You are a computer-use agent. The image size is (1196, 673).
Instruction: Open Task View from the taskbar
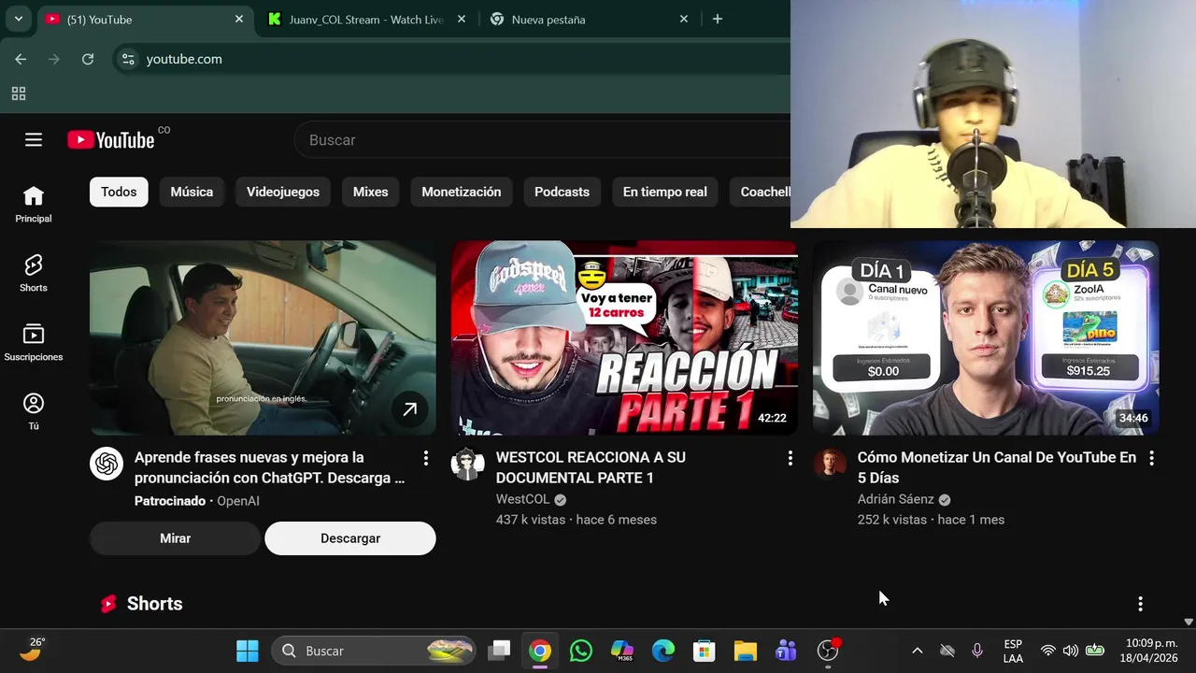pyautogui.click(x=501, y=651)
